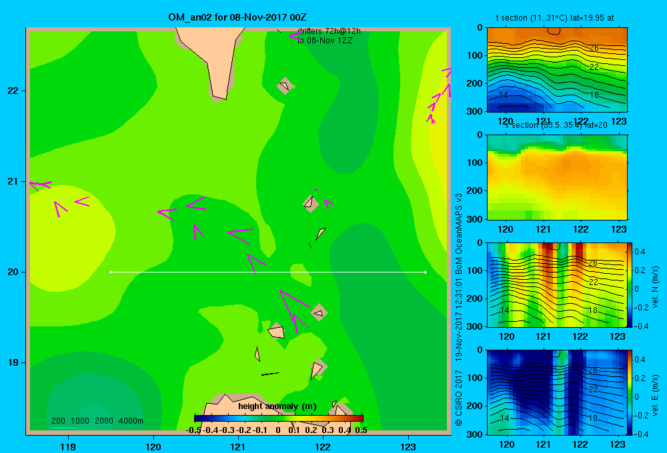The width and height of the screenshot is (667, 453).
Task: Click the vel. N color scale bar
Action: coord(630,284)
